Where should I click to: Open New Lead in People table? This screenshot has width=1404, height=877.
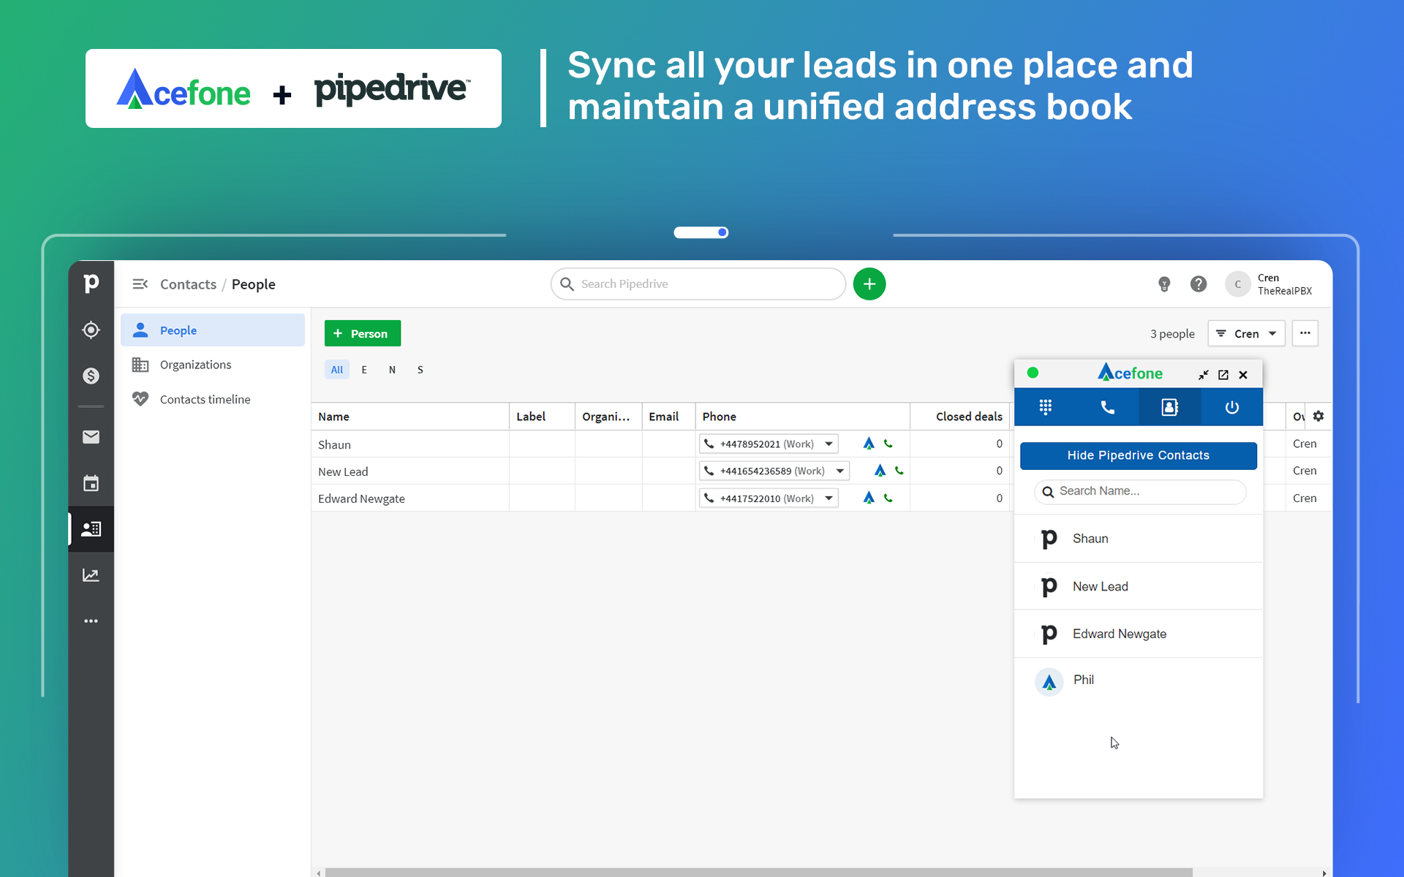[343, 471]
